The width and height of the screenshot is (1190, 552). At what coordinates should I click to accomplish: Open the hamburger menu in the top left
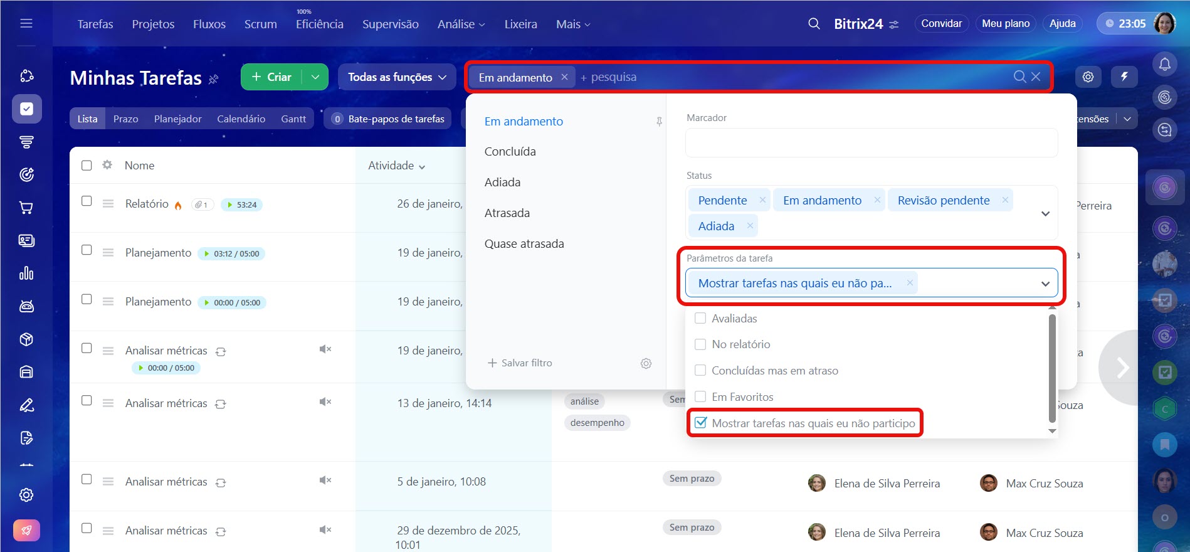26,24
